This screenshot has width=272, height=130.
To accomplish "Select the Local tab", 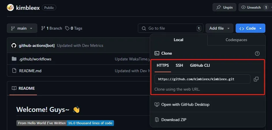I will coord(178,40).
